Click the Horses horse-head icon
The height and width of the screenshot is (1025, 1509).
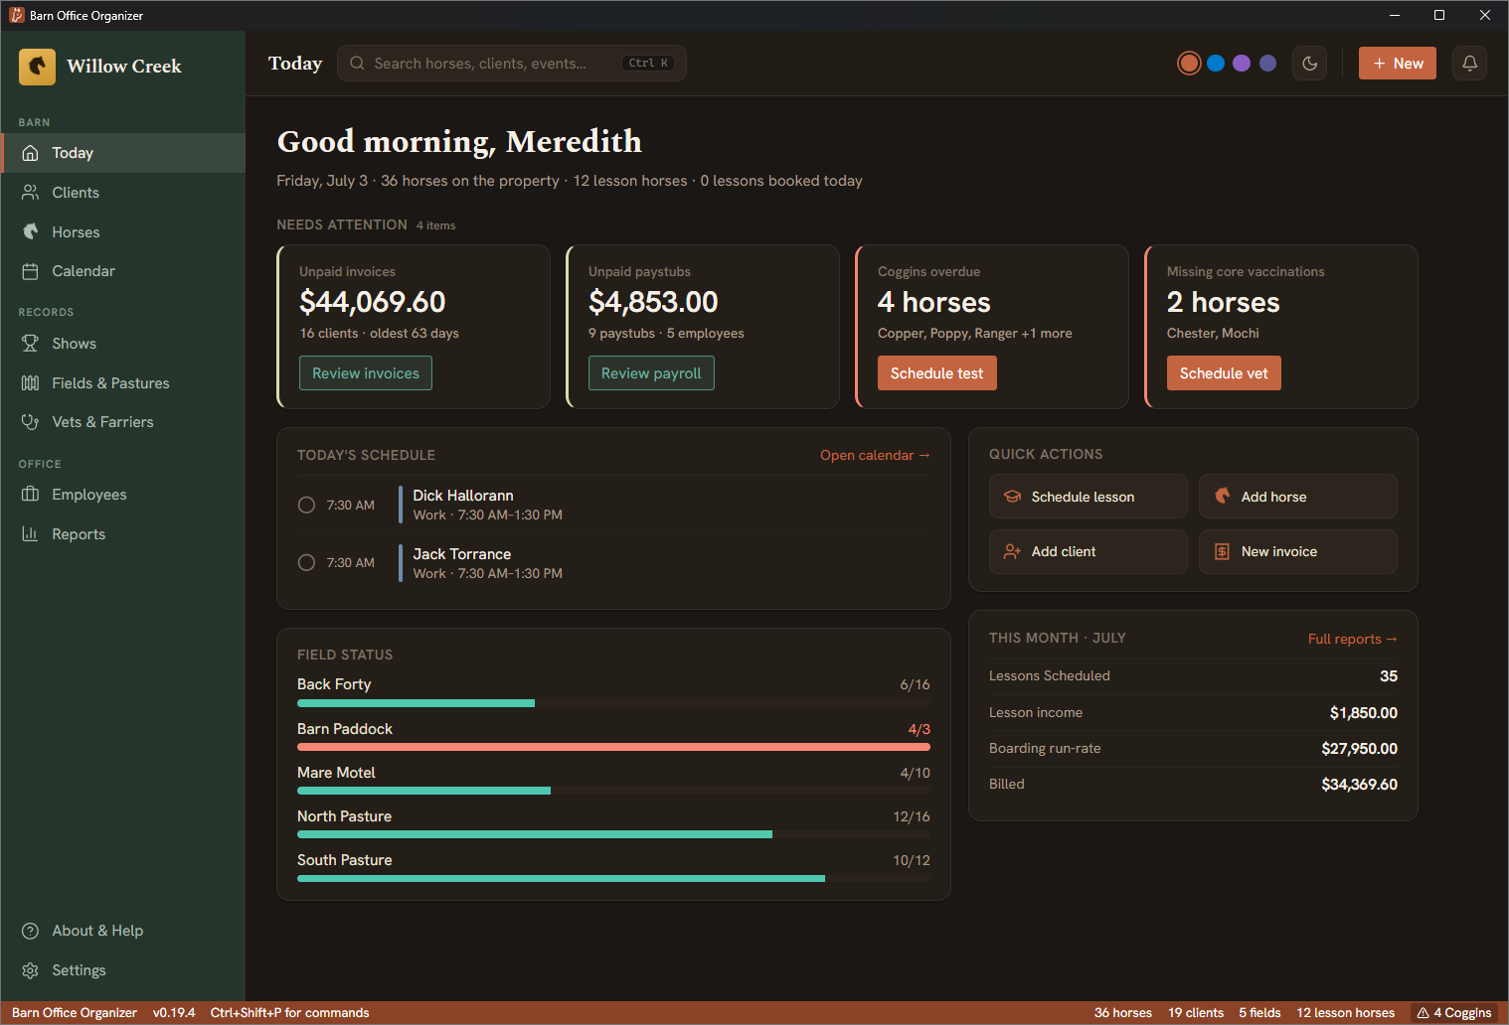31,231
